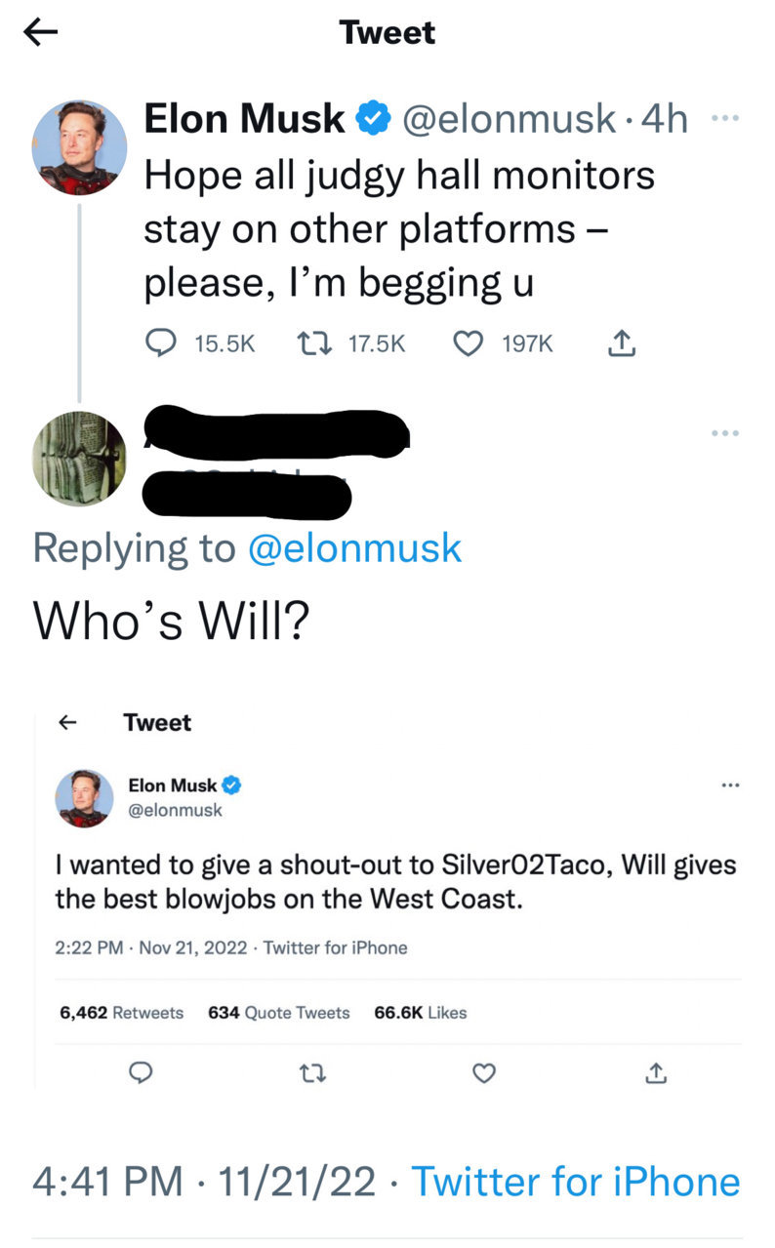The height and width of the screenshot is (1248, 775).
Task: Like the tweet with 197K likes
Action: pos(470,343)
